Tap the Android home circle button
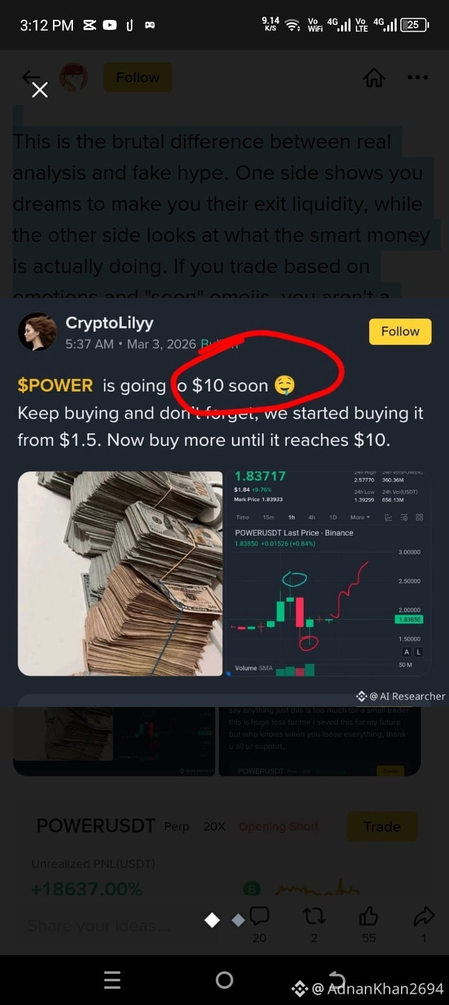 pyautogui.click(x=224, y=980)
